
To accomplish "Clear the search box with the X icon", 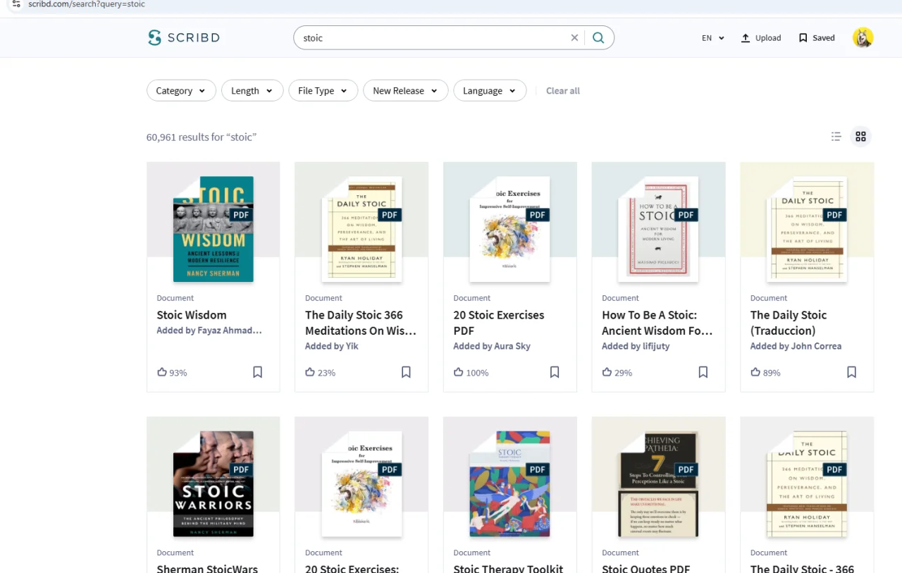I will pos(574,38).
